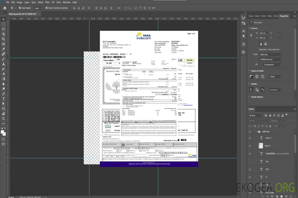This screenshot has width=298, height=198.
Task: Set canvas to landscape orientation
Action: [x=265, y=44]
